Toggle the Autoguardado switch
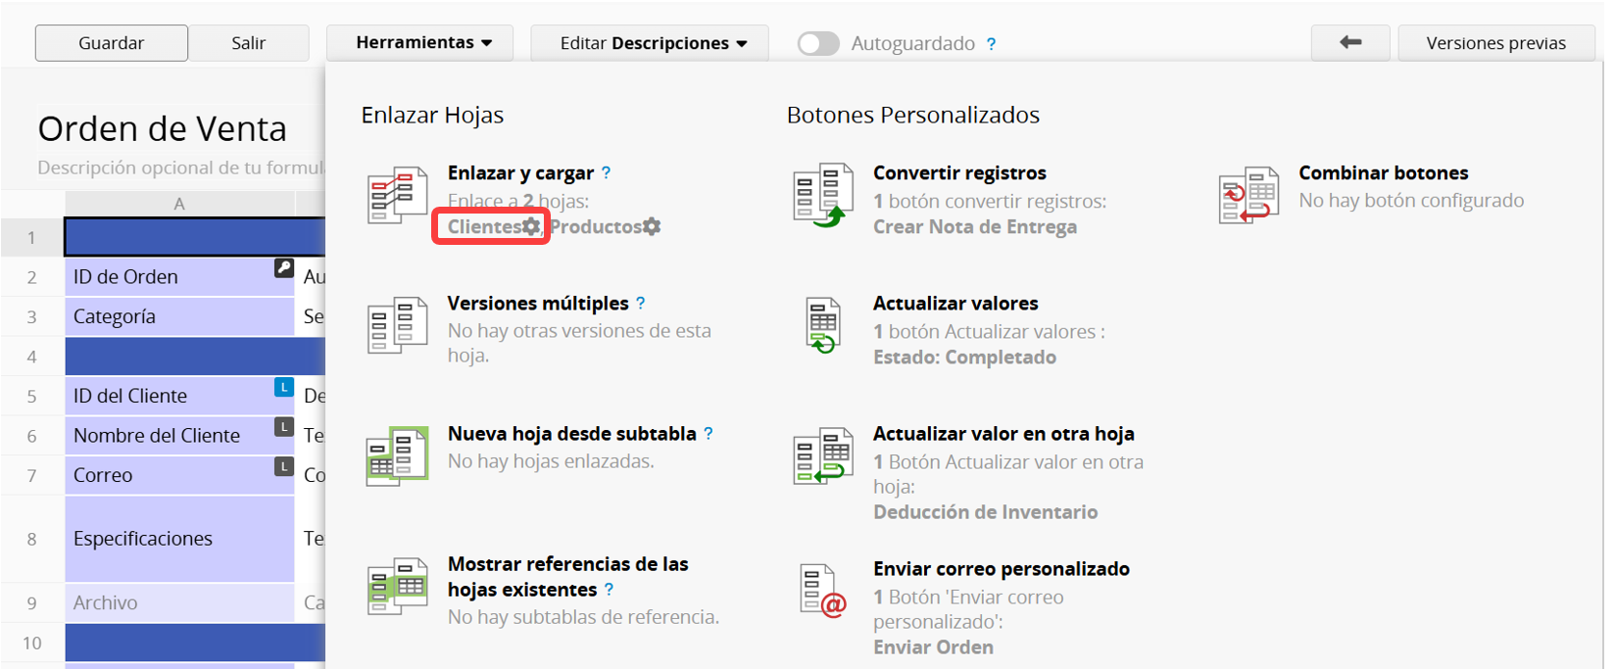Screen dimensions: 1615x669 click(818, 44)
